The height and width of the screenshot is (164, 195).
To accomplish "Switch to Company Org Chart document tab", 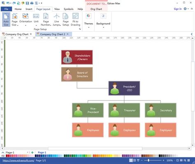I will tap(17, 34).
